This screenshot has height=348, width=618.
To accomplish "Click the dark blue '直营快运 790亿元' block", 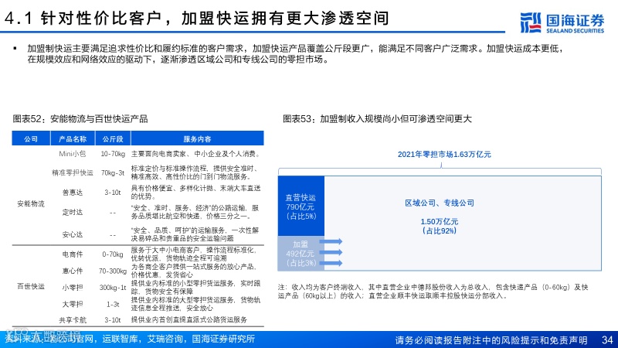I will pos(301,206).
